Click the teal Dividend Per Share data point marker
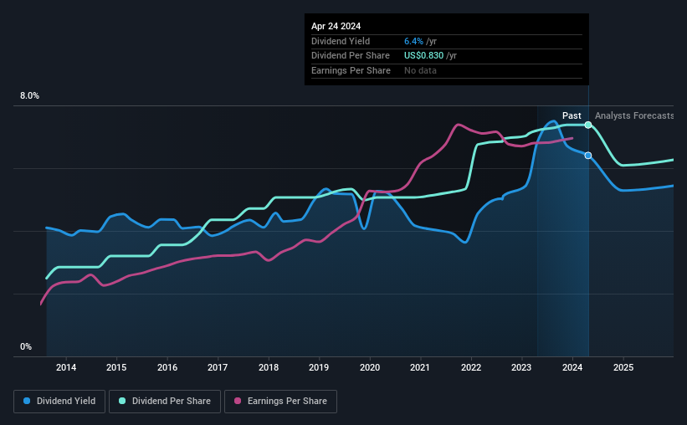This screenshot has width=687, height=425. point(588,125)
